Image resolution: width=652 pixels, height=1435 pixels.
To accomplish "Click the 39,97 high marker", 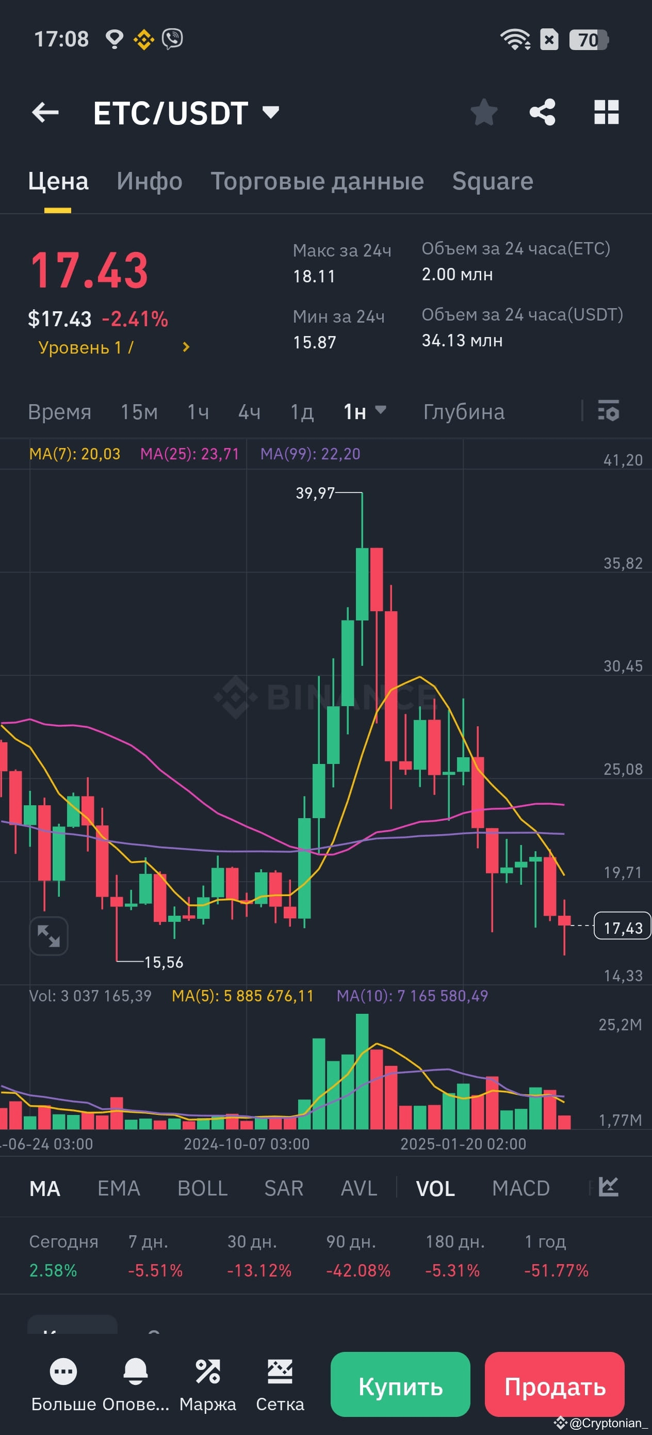I will click(315, 493).
